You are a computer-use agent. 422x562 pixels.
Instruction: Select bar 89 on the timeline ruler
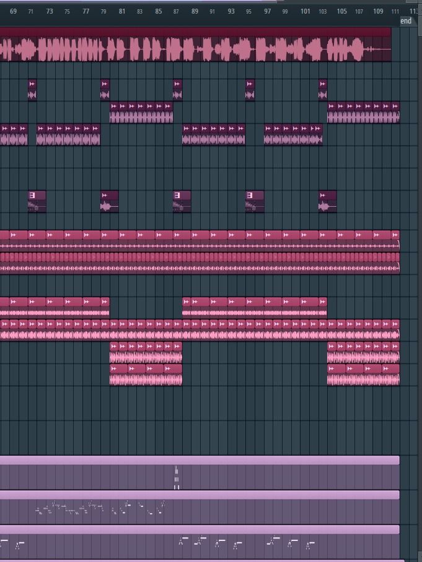pos(195,11)
